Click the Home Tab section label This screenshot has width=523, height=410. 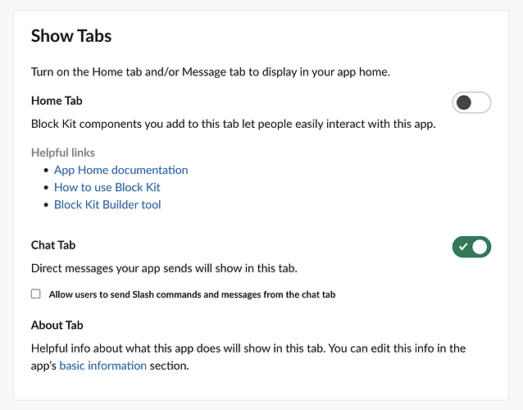pos(57,101)
